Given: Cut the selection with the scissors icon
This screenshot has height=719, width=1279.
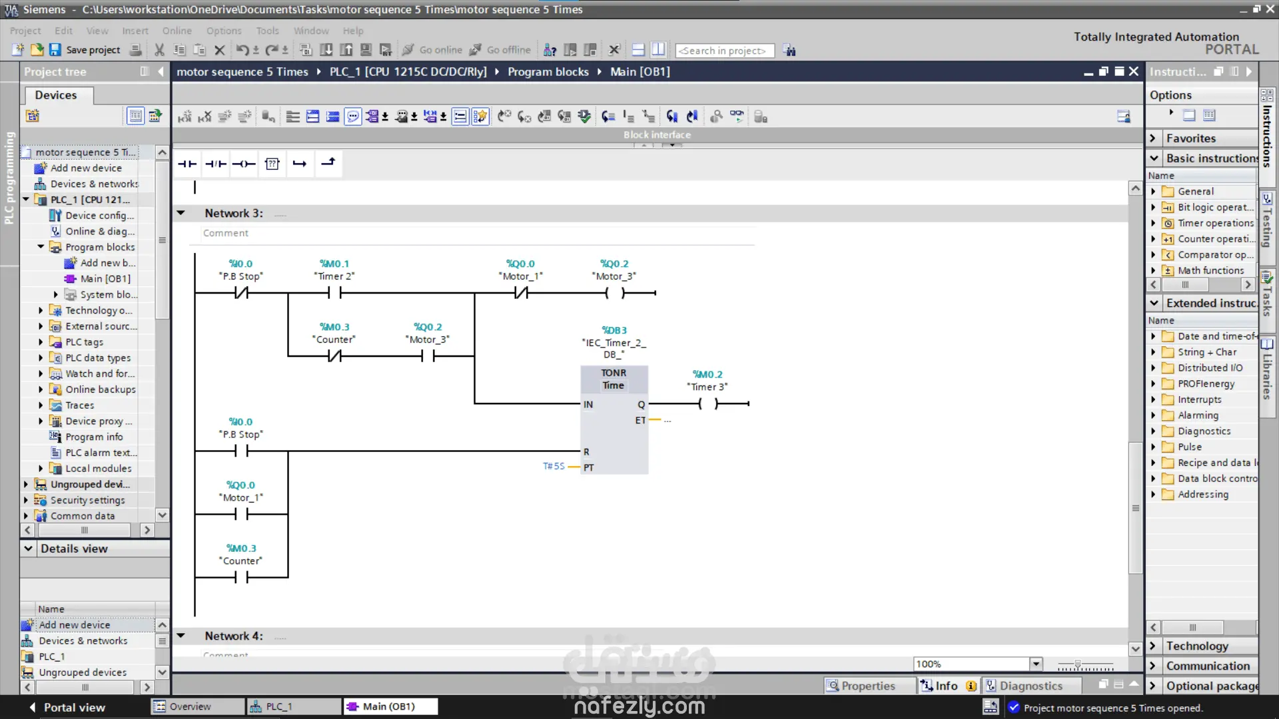Looking at the screenshot, I should (x=159, y=50).
